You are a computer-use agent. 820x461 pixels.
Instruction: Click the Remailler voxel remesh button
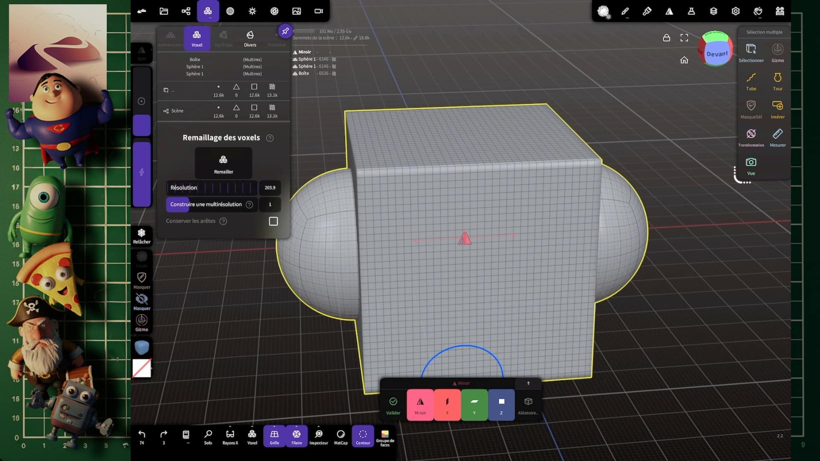coord(223,163)
